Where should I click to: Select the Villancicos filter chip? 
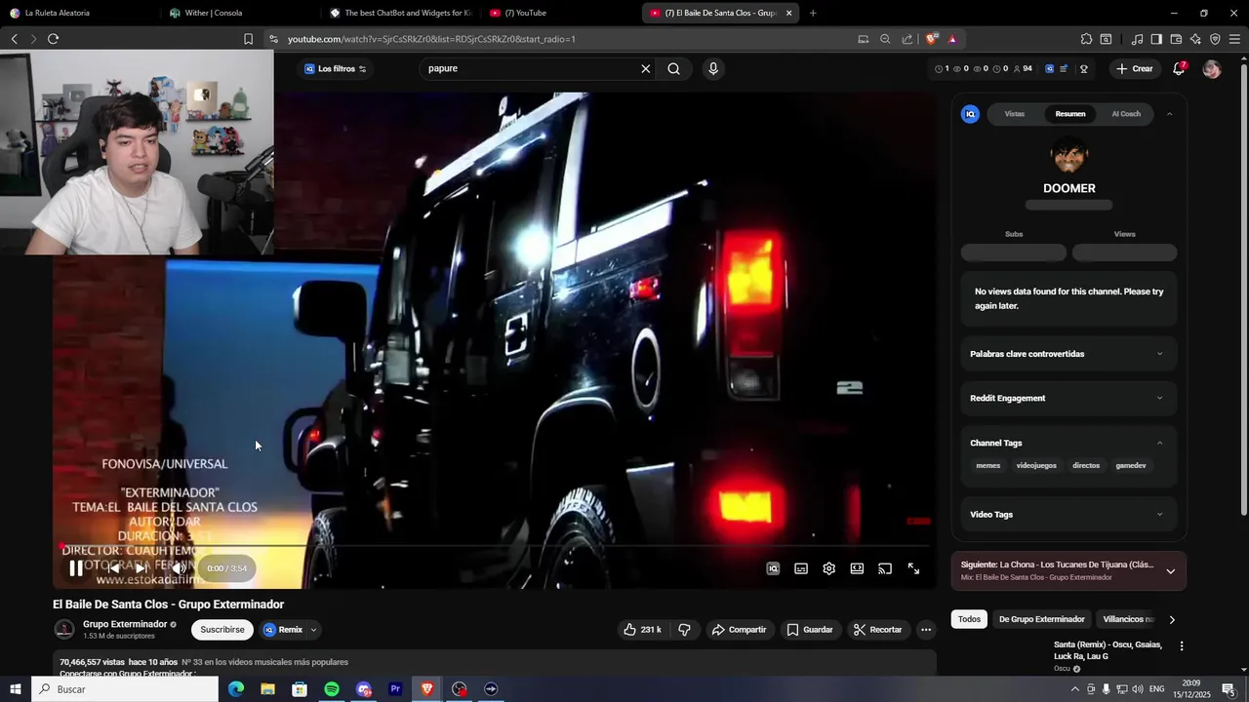[x=1128, y=619]
